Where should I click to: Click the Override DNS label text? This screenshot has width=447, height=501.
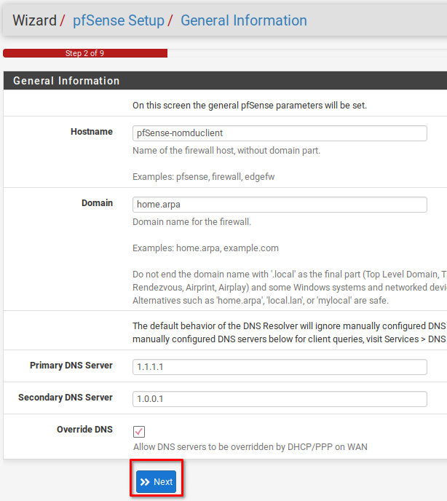tap(84, 430)
